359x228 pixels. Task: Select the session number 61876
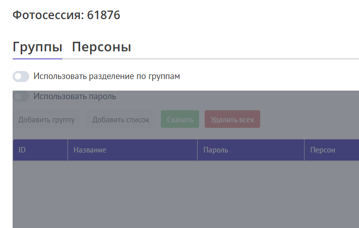click(x=103, y=15)
